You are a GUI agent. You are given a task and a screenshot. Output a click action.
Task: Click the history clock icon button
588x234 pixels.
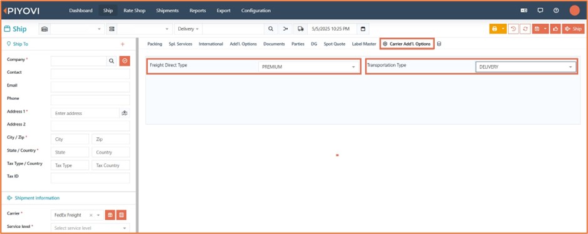(x=514, y=29)
